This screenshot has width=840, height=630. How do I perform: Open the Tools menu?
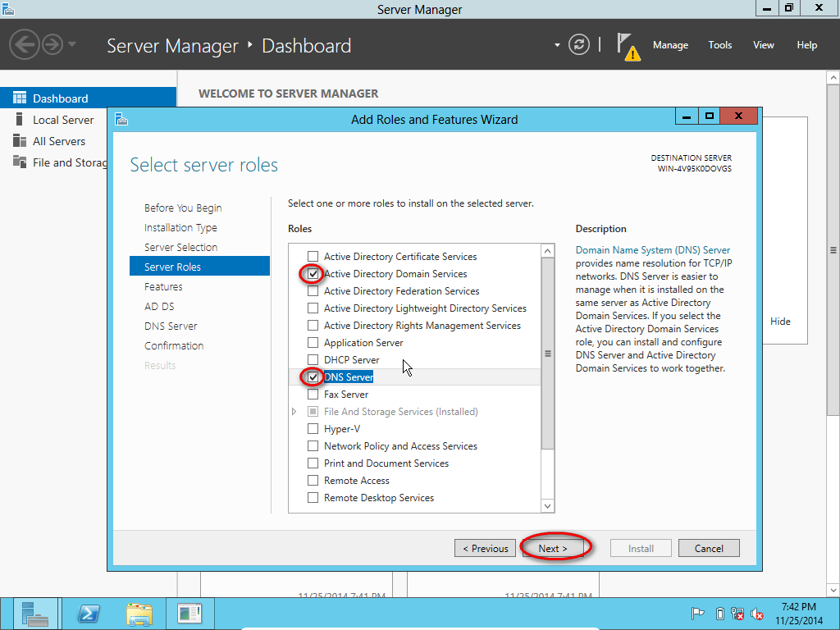coord(719,45)
